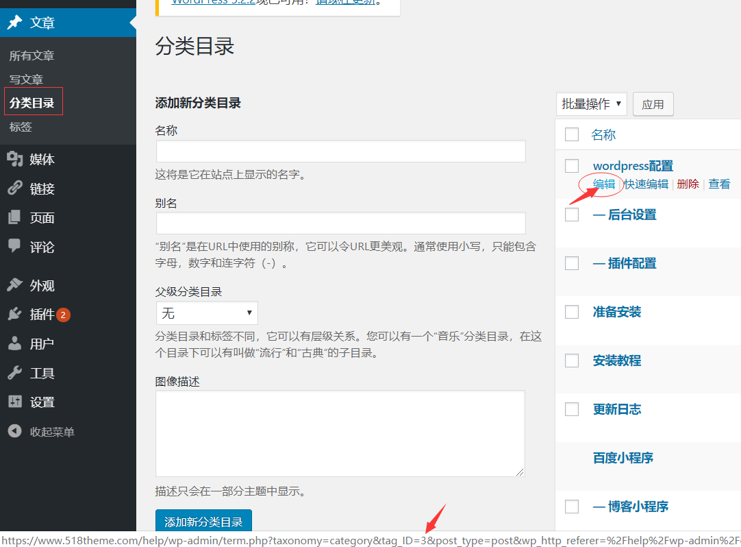The width and height of the screenshot is (741, 547).
Task: Check the 准备安装 row checkbox
Action: 572,312
